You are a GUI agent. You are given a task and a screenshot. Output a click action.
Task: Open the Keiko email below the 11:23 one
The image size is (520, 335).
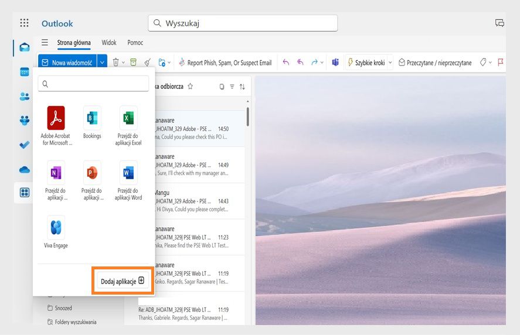click(x=200, y=274)
